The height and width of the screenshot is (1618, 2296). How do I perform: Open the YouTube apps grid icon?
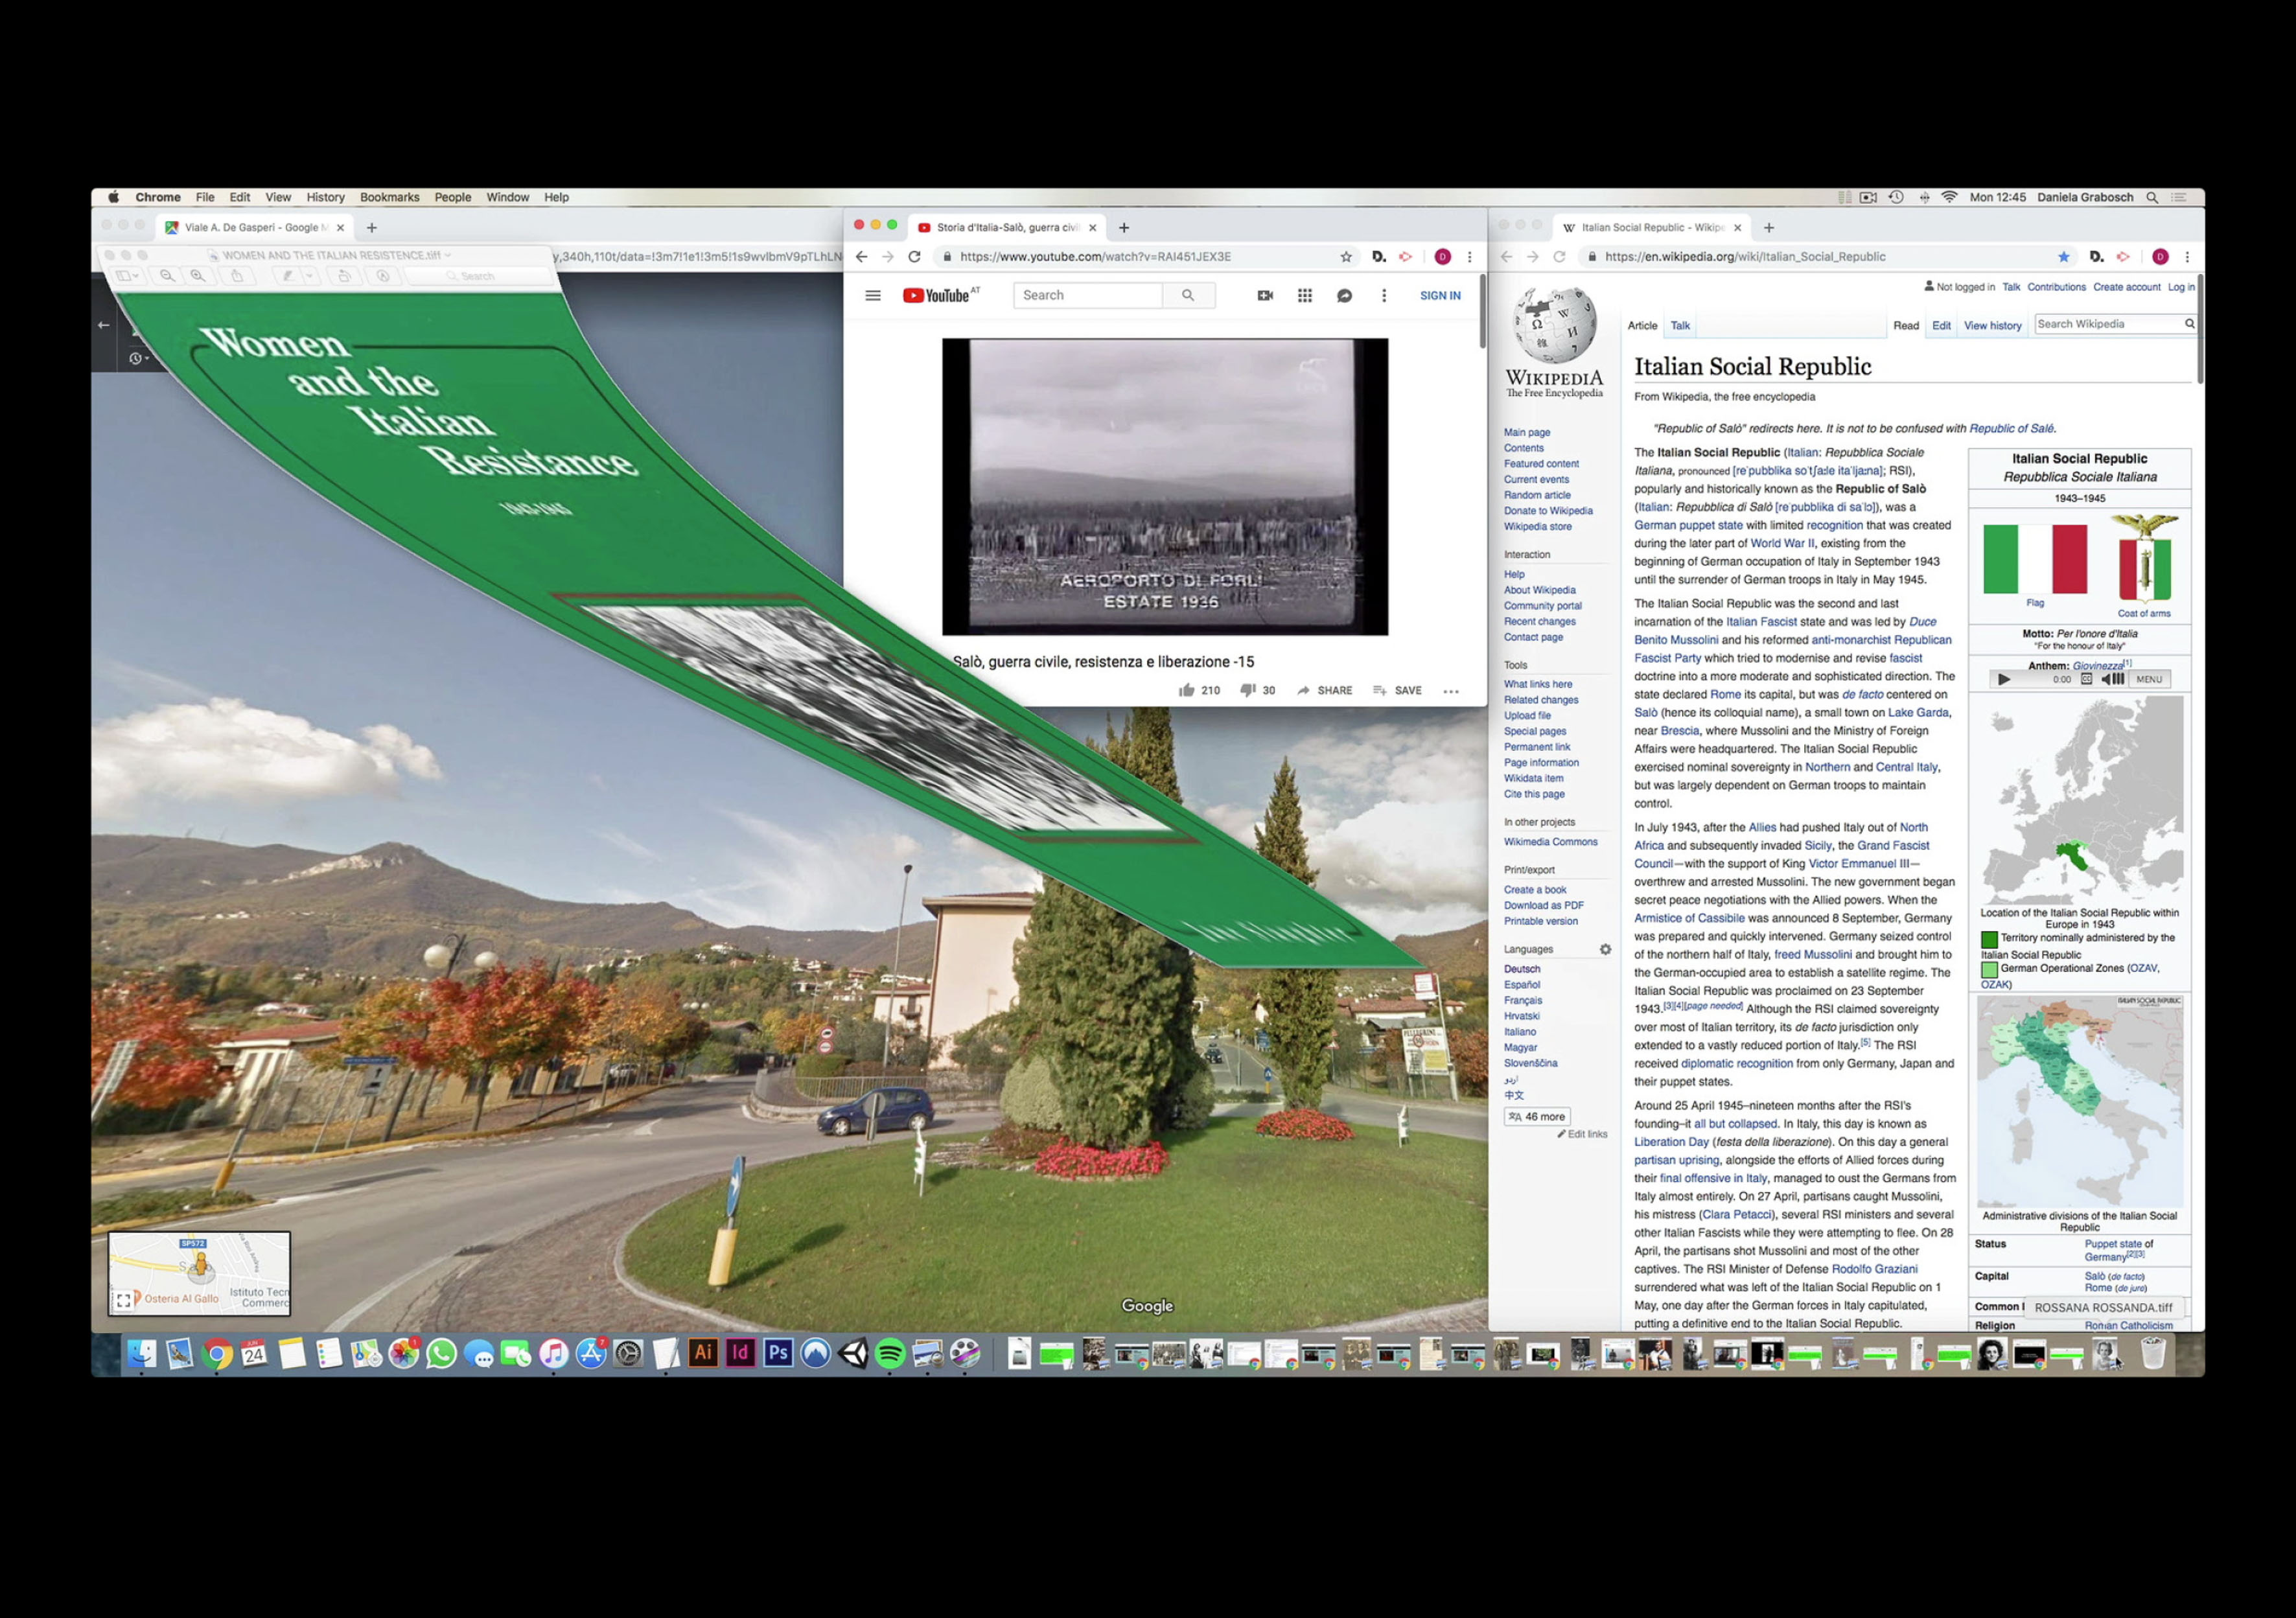pos(1304,295)
